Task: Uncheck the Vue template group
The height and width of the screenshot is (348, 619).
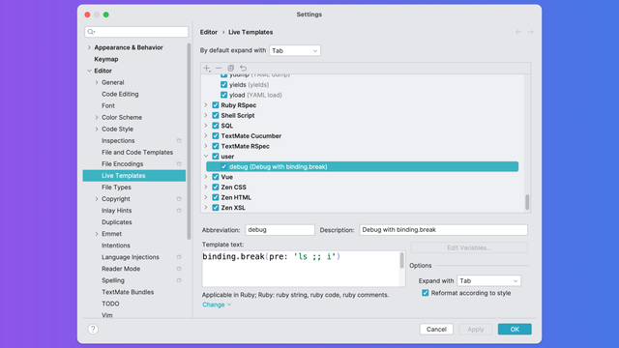Action: 216,177
